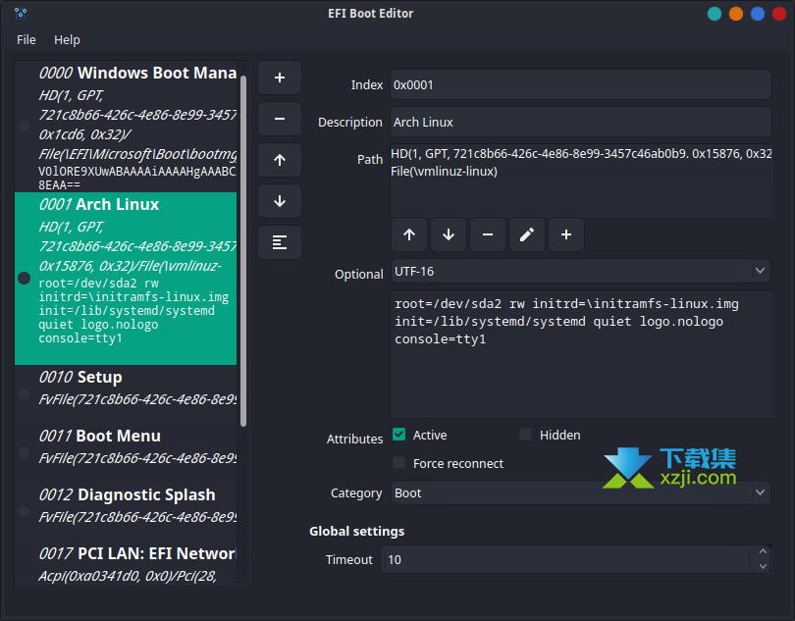The height and width of the screenshot is (621, 795).
Task: Close the window with the red button
Action: (x=778, y=14)
